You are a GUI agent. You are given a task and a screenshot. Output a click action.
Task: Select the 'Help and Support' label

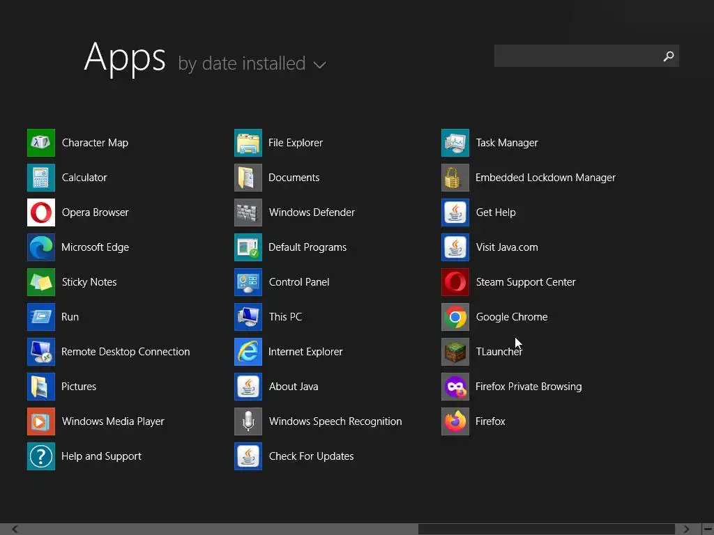pos(102,456)
